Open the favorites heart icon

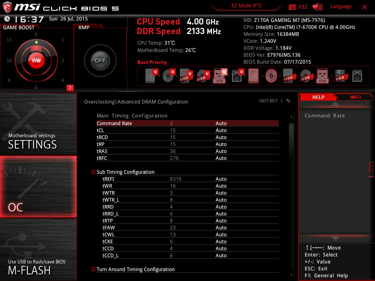[x=318, y=7]
